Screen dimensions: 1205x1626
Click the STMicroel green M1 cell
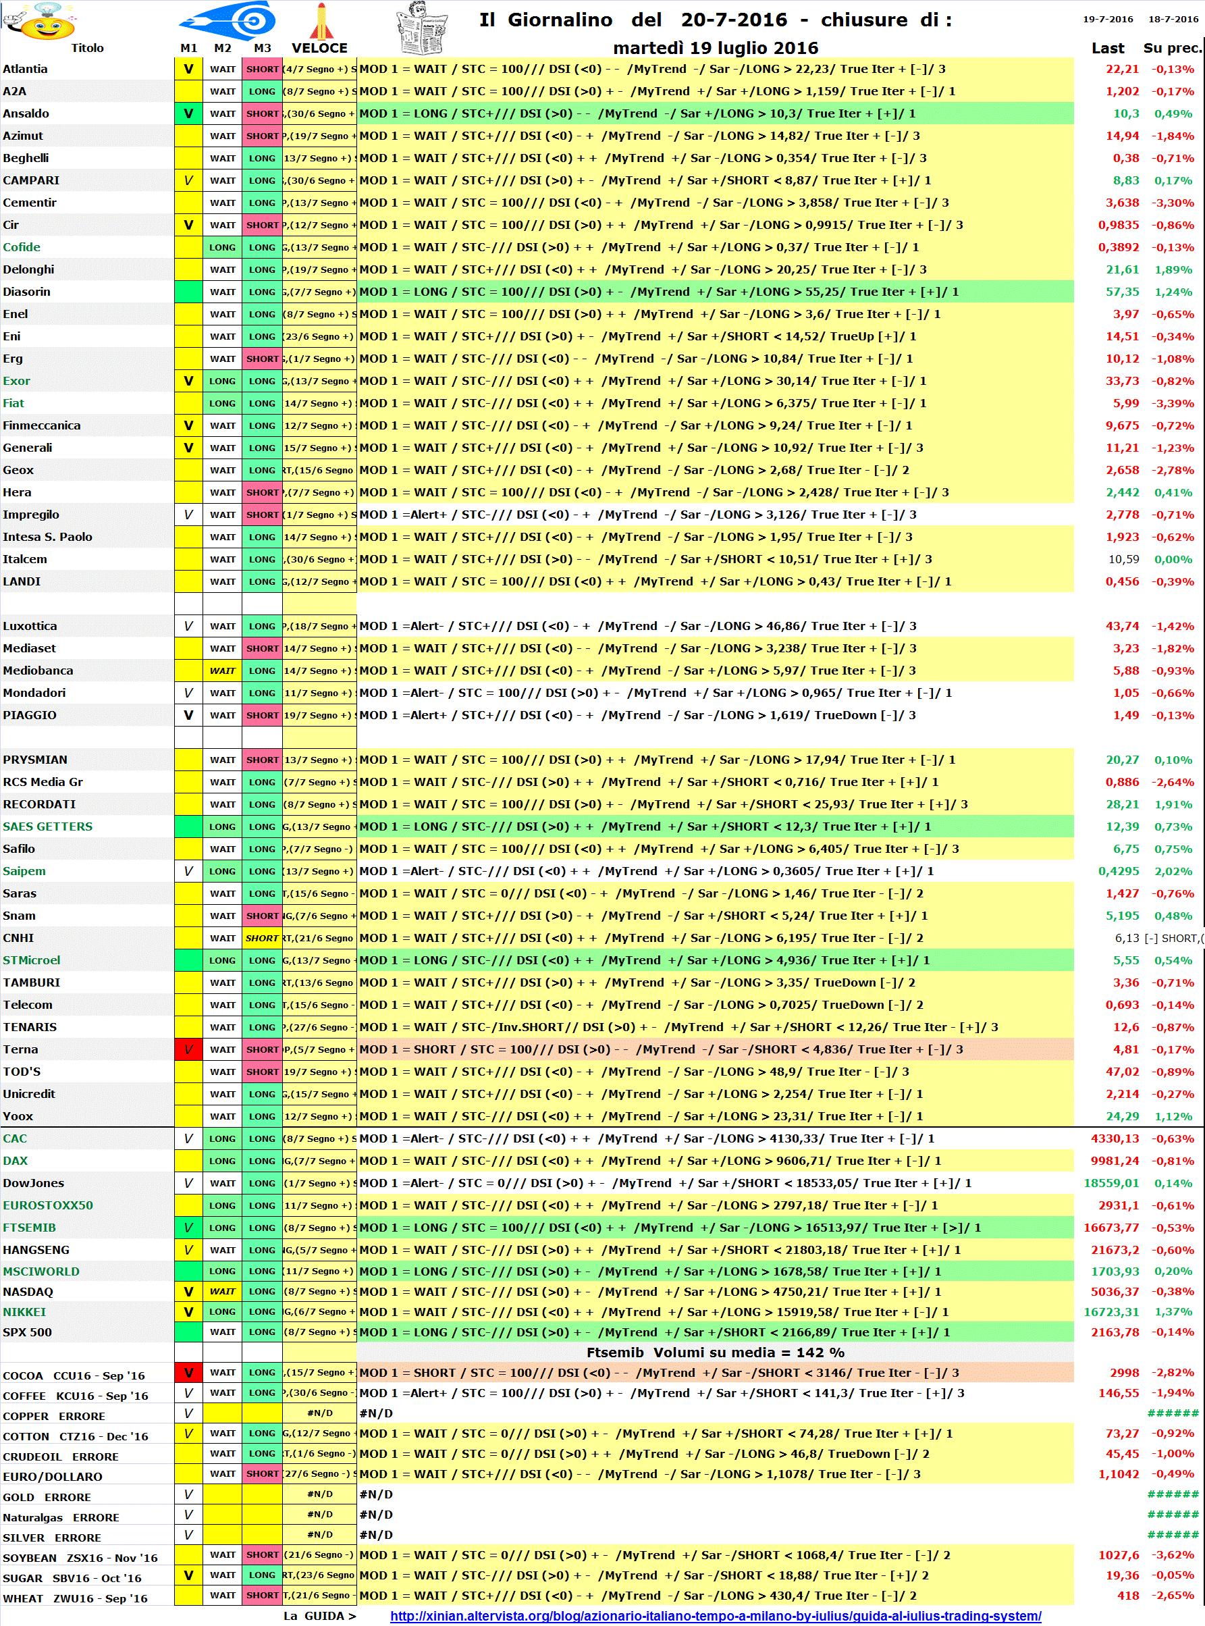pyautogui.click(x=189, y=961)
